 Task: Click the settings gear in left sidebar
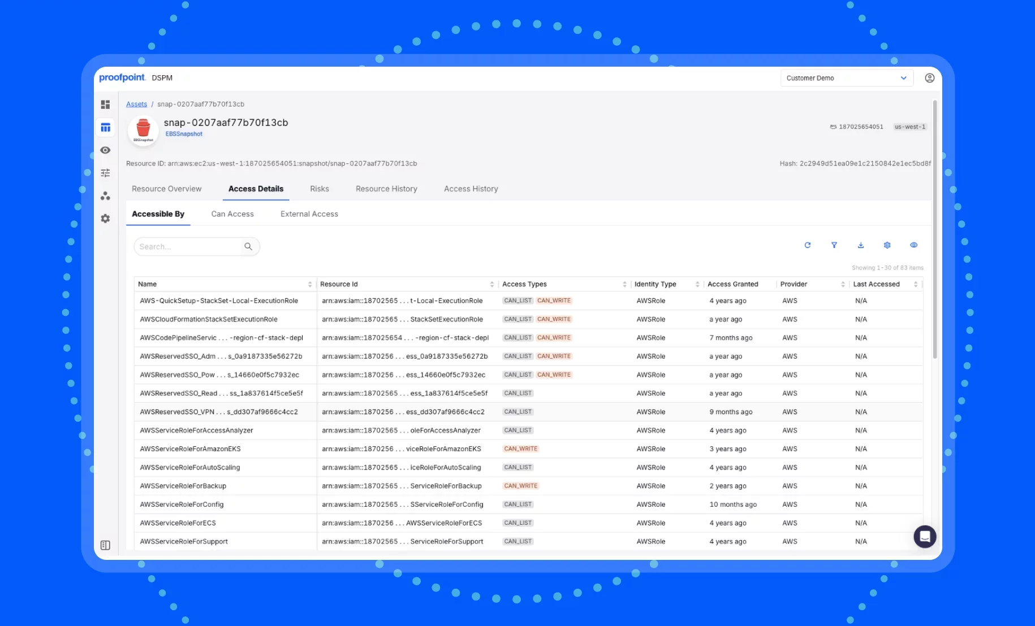(105, 219)
